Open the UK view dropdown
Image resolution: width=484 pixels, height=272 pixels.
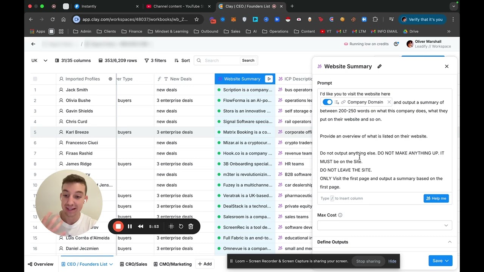click(x=39, y=60)
